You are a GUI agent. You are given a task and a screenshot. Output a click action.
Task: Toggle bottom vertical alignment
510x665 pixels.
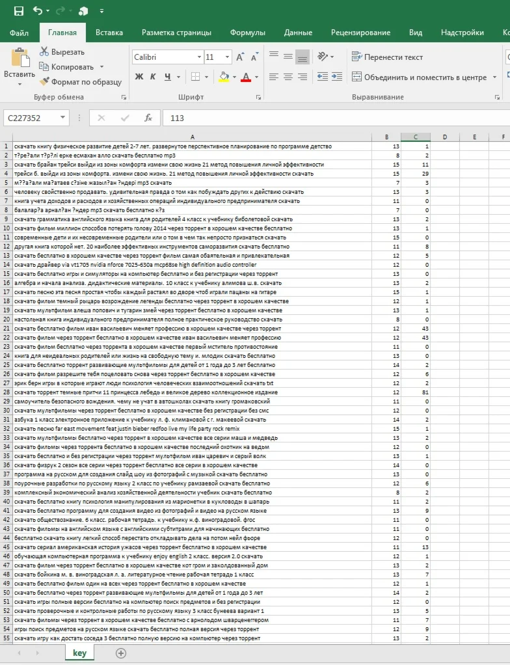coord(302,57)
